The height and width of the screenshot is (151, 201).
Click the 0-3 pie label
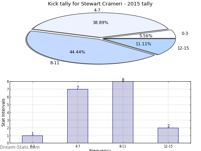[x=185, y=33]
